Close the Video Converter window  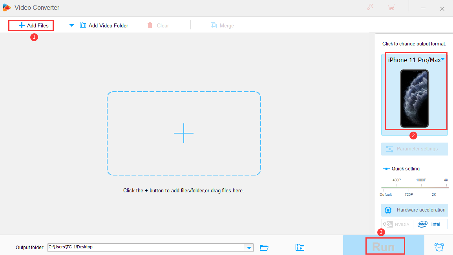[x=442, y=9]
